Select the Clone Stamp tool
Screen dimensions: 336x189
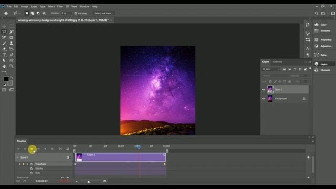(x=12, y=43)
